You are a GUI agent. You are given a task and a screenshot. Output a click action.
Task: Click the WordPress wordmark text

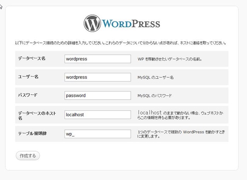(x=131, y=24)
